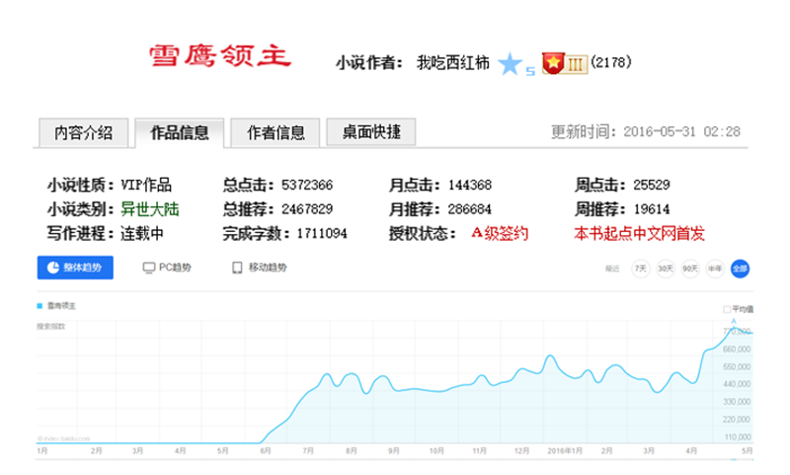Click the red shield star badge
The image size is (790, 475).
click(553, 63)
